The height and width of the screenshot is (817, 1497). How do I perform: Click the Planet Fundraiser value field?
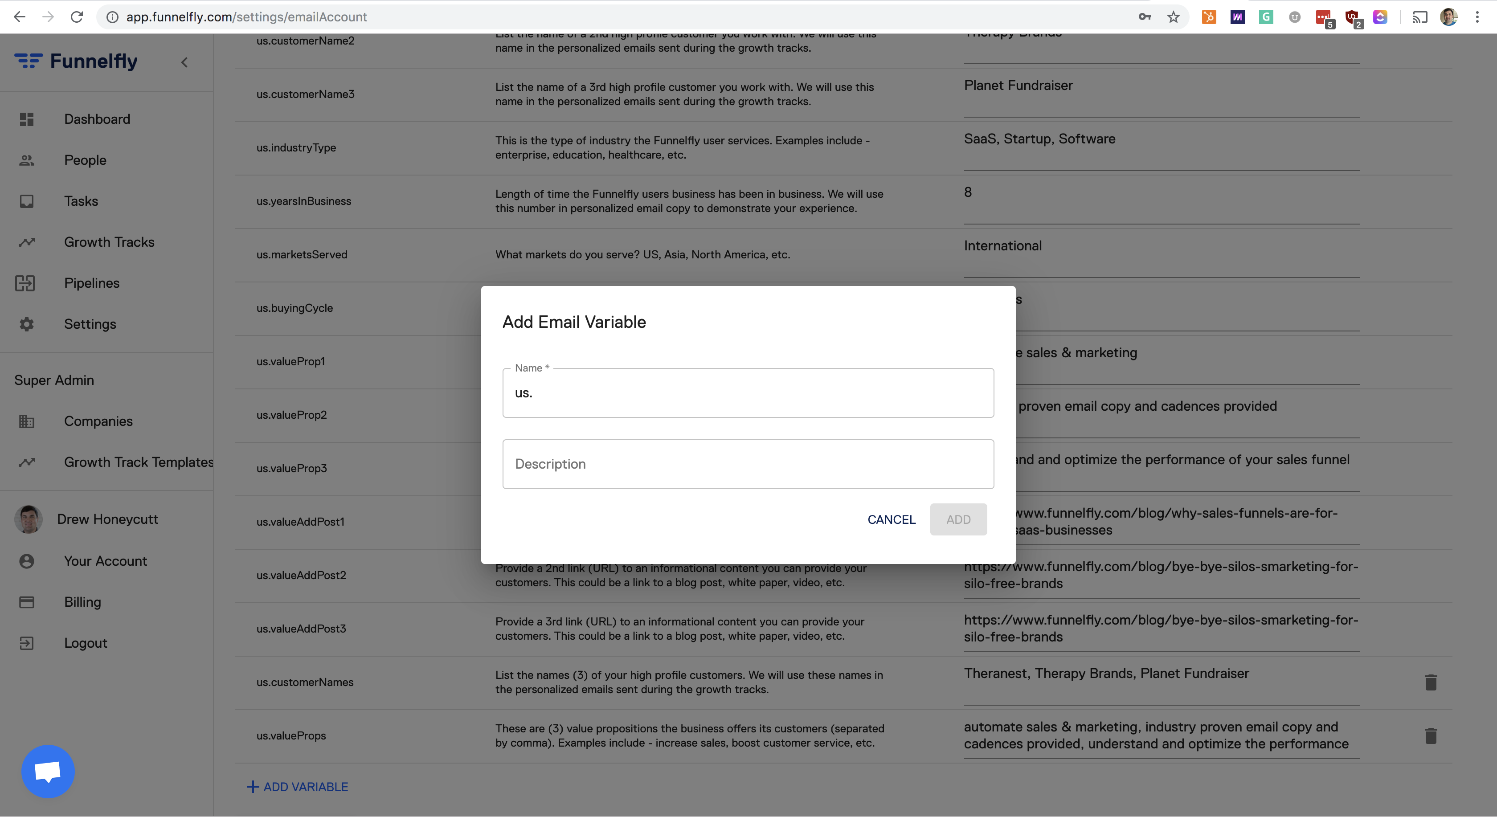click(x=1161, y=95)
